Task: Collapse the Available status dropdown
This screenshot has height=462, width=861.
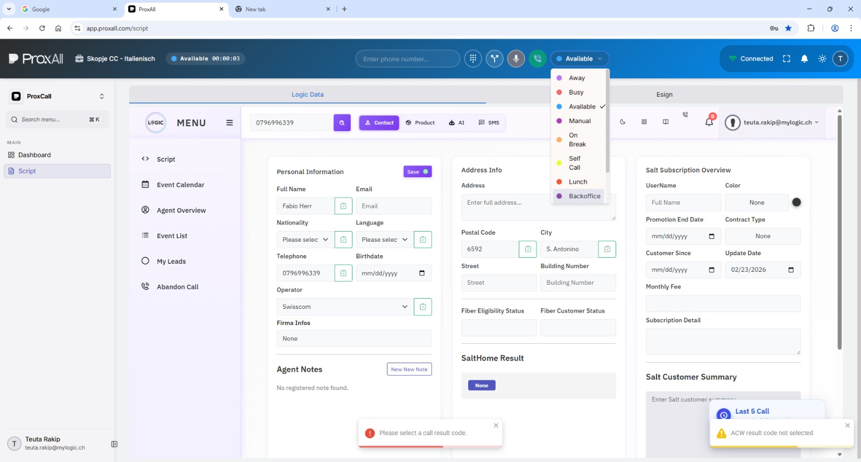Action: (x=580, y=59)
